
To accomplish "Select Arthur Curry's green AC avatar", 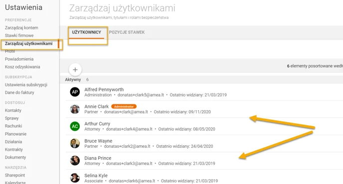I will [x=75, y=126].
